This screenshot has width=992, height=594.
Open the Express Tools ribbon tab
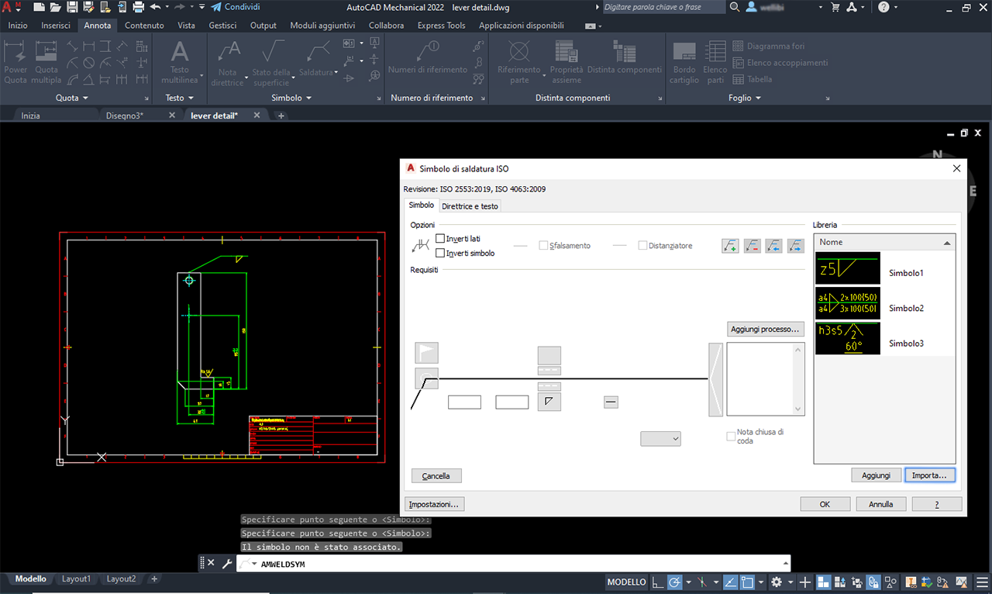click(441, 26)
